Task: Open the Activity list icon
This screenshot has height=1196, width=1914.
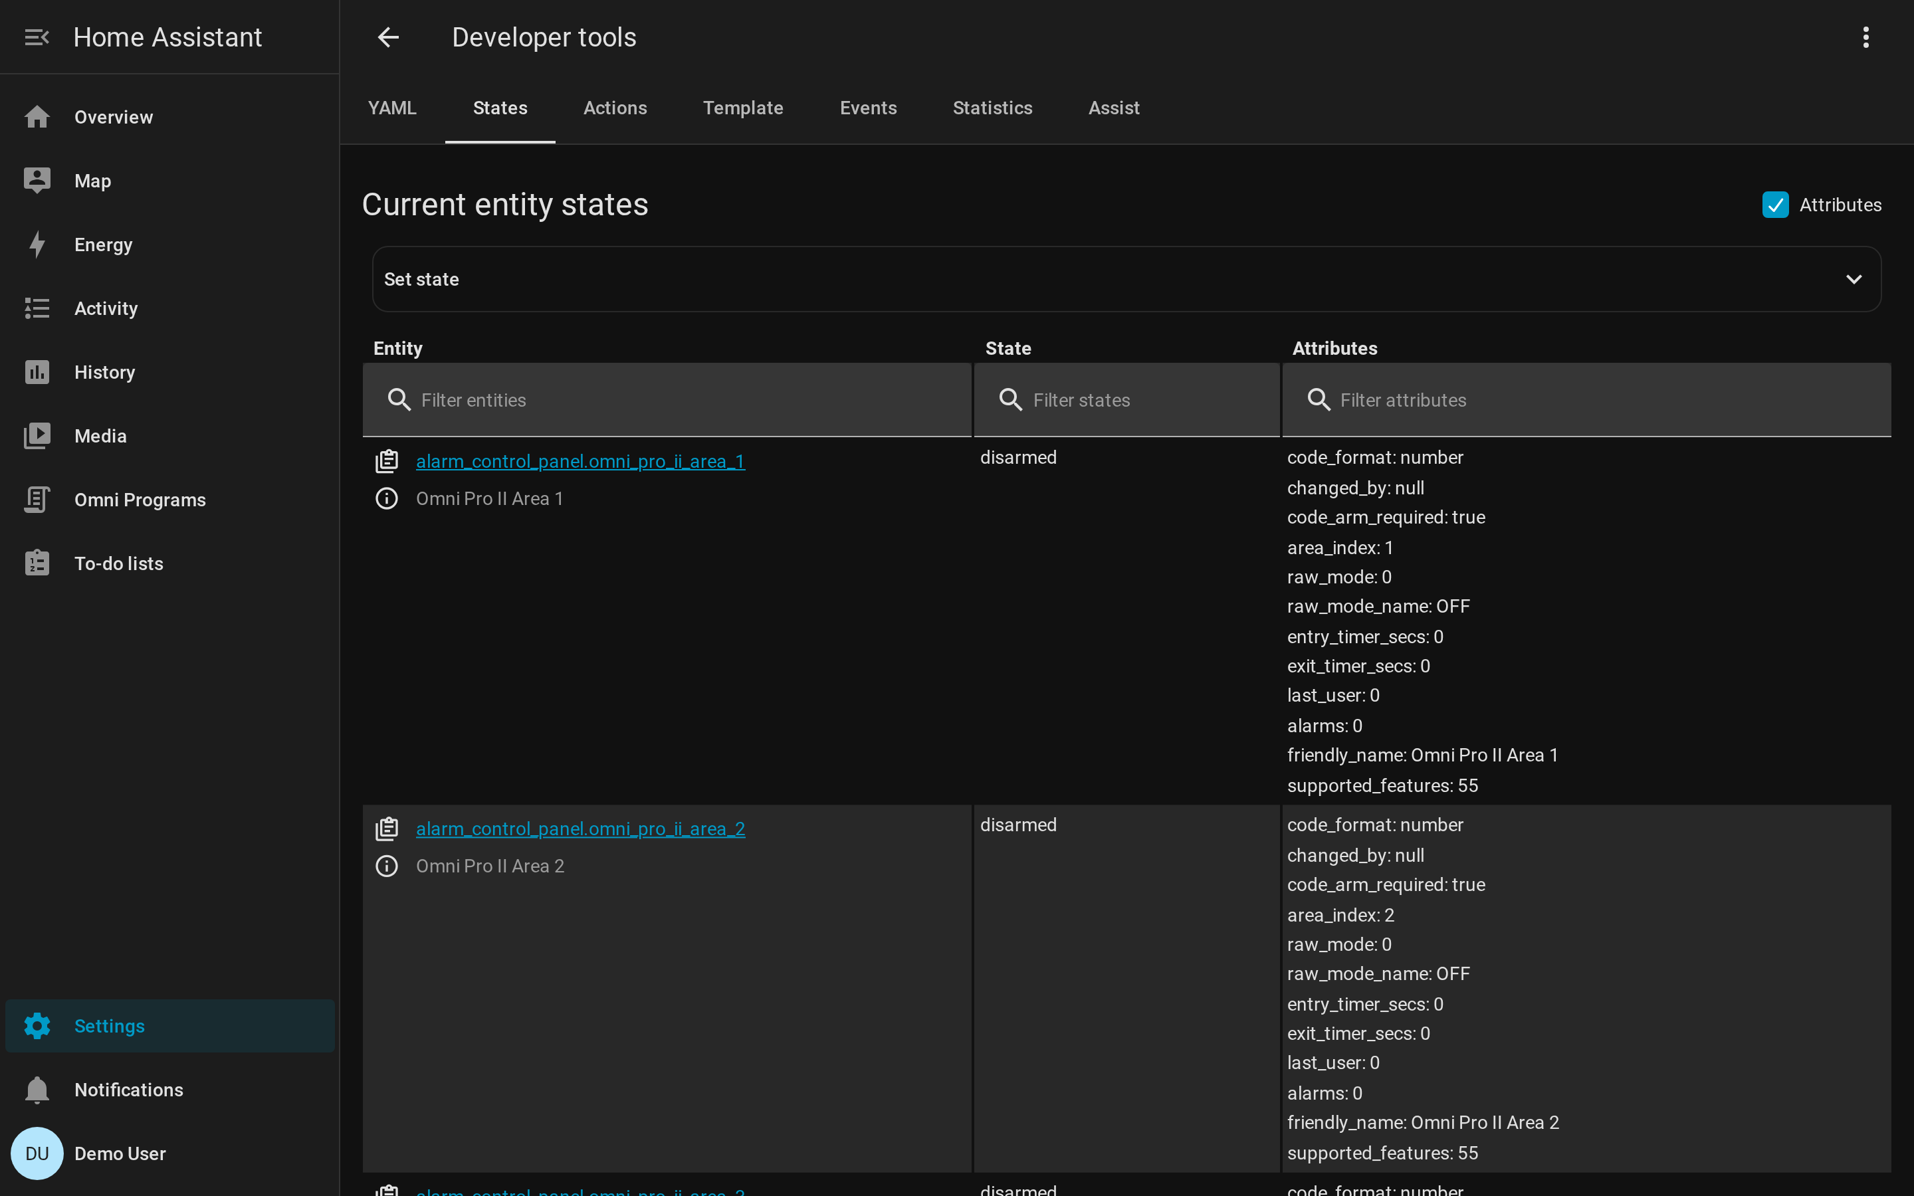Action: click(x=37, y=308)
